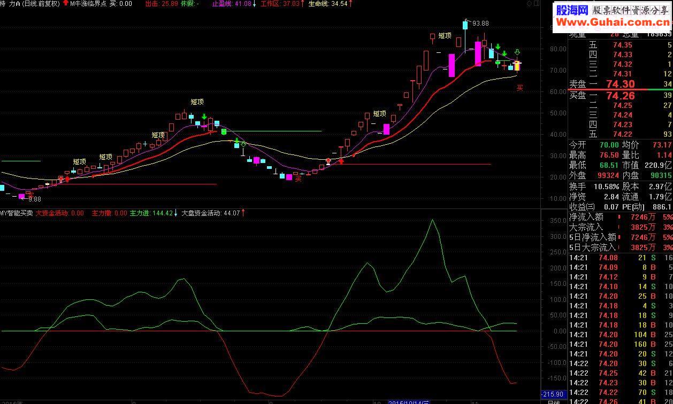
Task: Click the 今开 70.00 value
Action: 609,145
